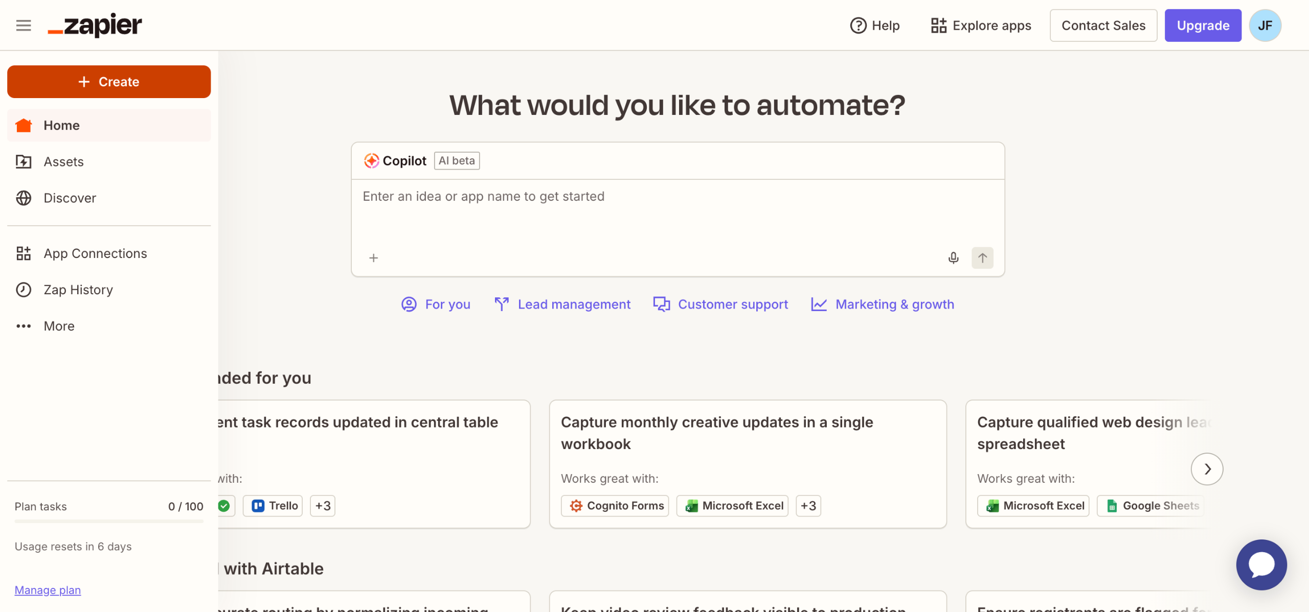Click the microphone voice input icon
The height and width of the screenshot is (612, 1309).
953,258
